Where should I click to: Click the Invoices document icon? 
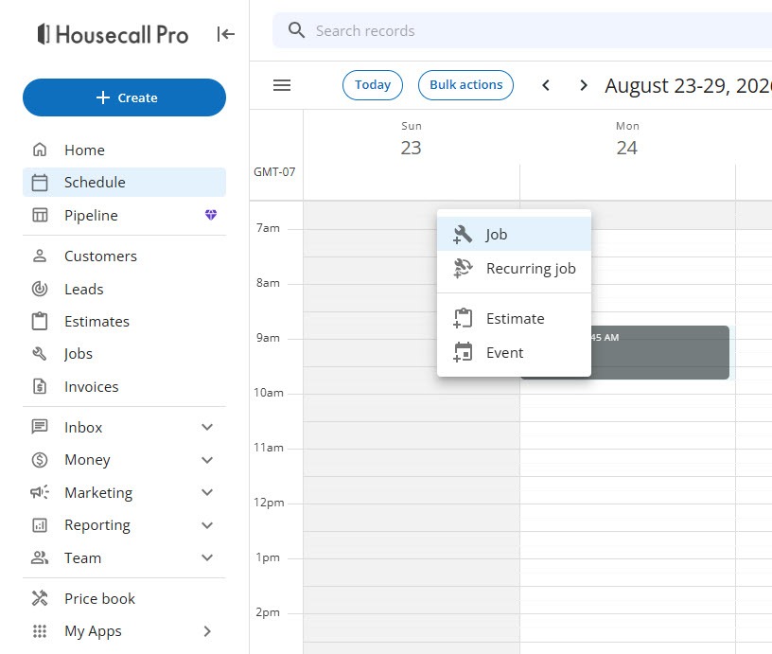[x=40, y=386]
